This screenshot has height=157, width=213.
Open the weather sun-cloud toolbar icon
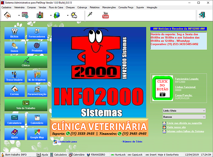coord(74,15)
